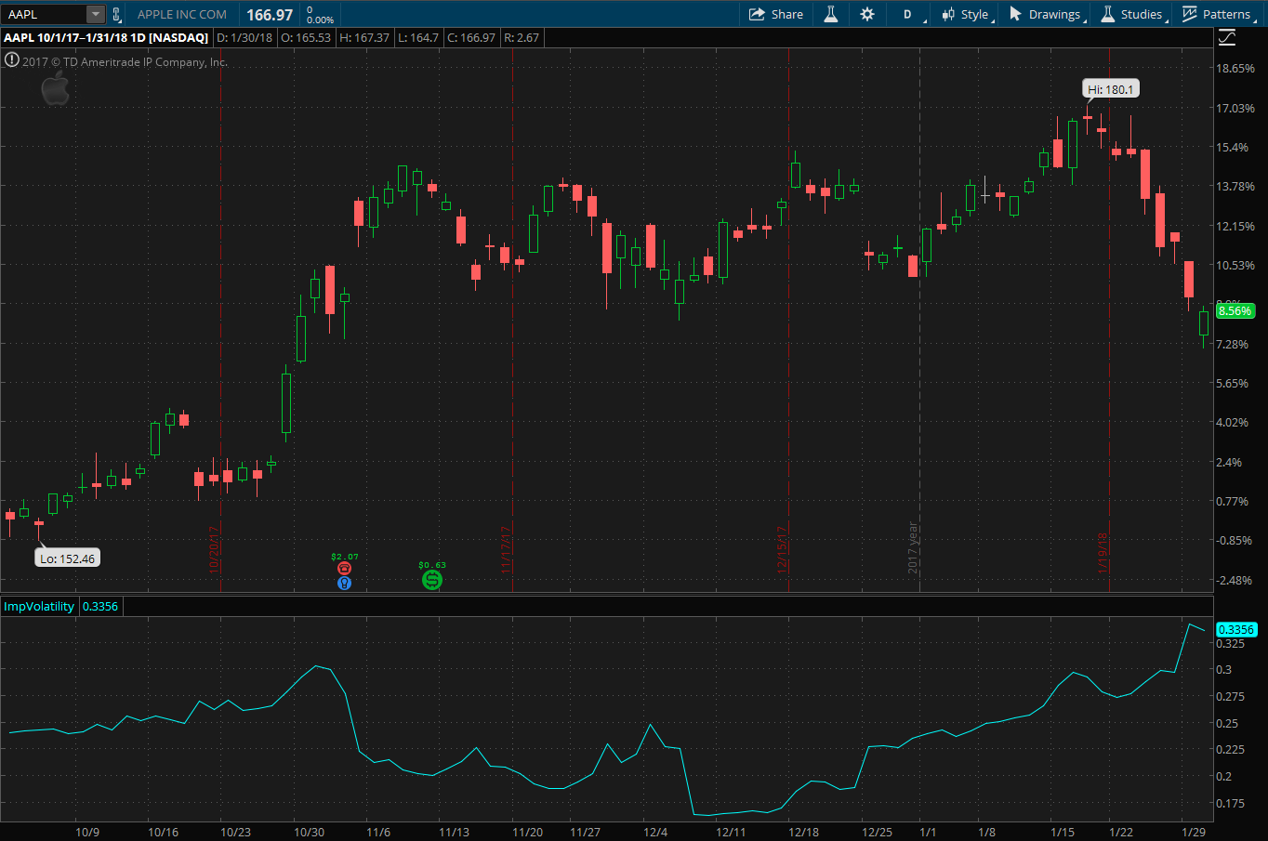The image size is (1268, 841).
Task: Open Edit Studies flask icon beside Share
Action: (831, 14)
